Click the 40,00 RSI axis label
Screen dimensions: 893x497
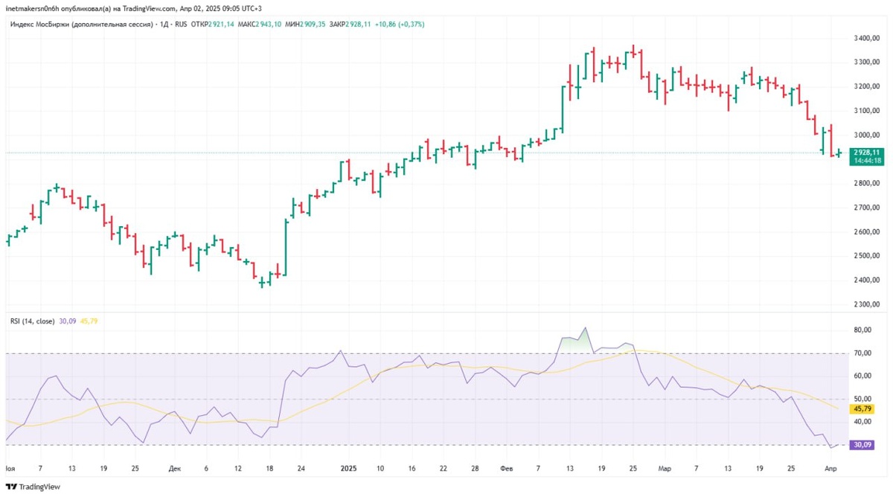862,422
